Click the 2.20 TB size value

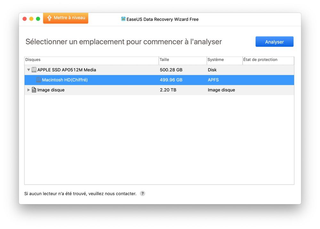click(168, 90)
